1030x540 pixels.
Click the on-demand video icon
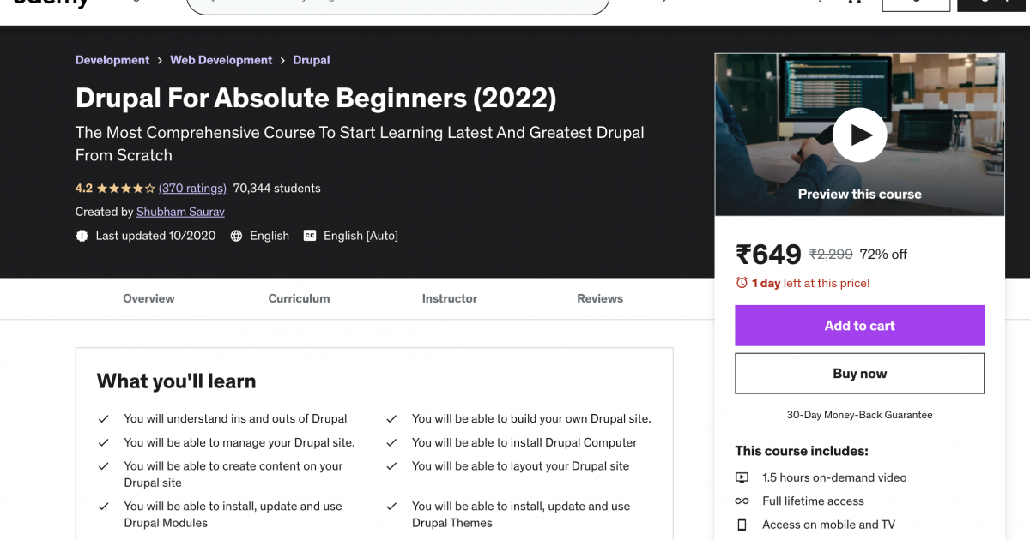point(742,477)
